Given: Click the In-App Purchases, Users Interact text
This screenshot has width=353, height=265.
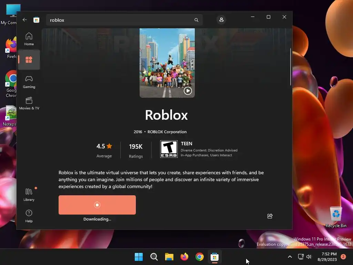Looking at the screenshot, I should pos(206,155).
